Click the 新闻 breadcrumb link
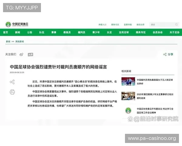The height and width of the screenshot is (146, 182). click(8, 41)
